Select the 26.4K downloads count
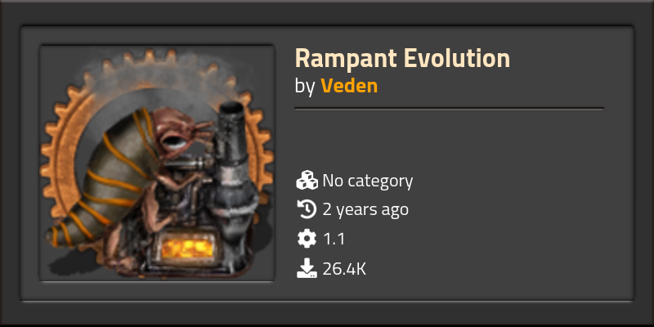The image size is (654, 327). click(344, 269)
